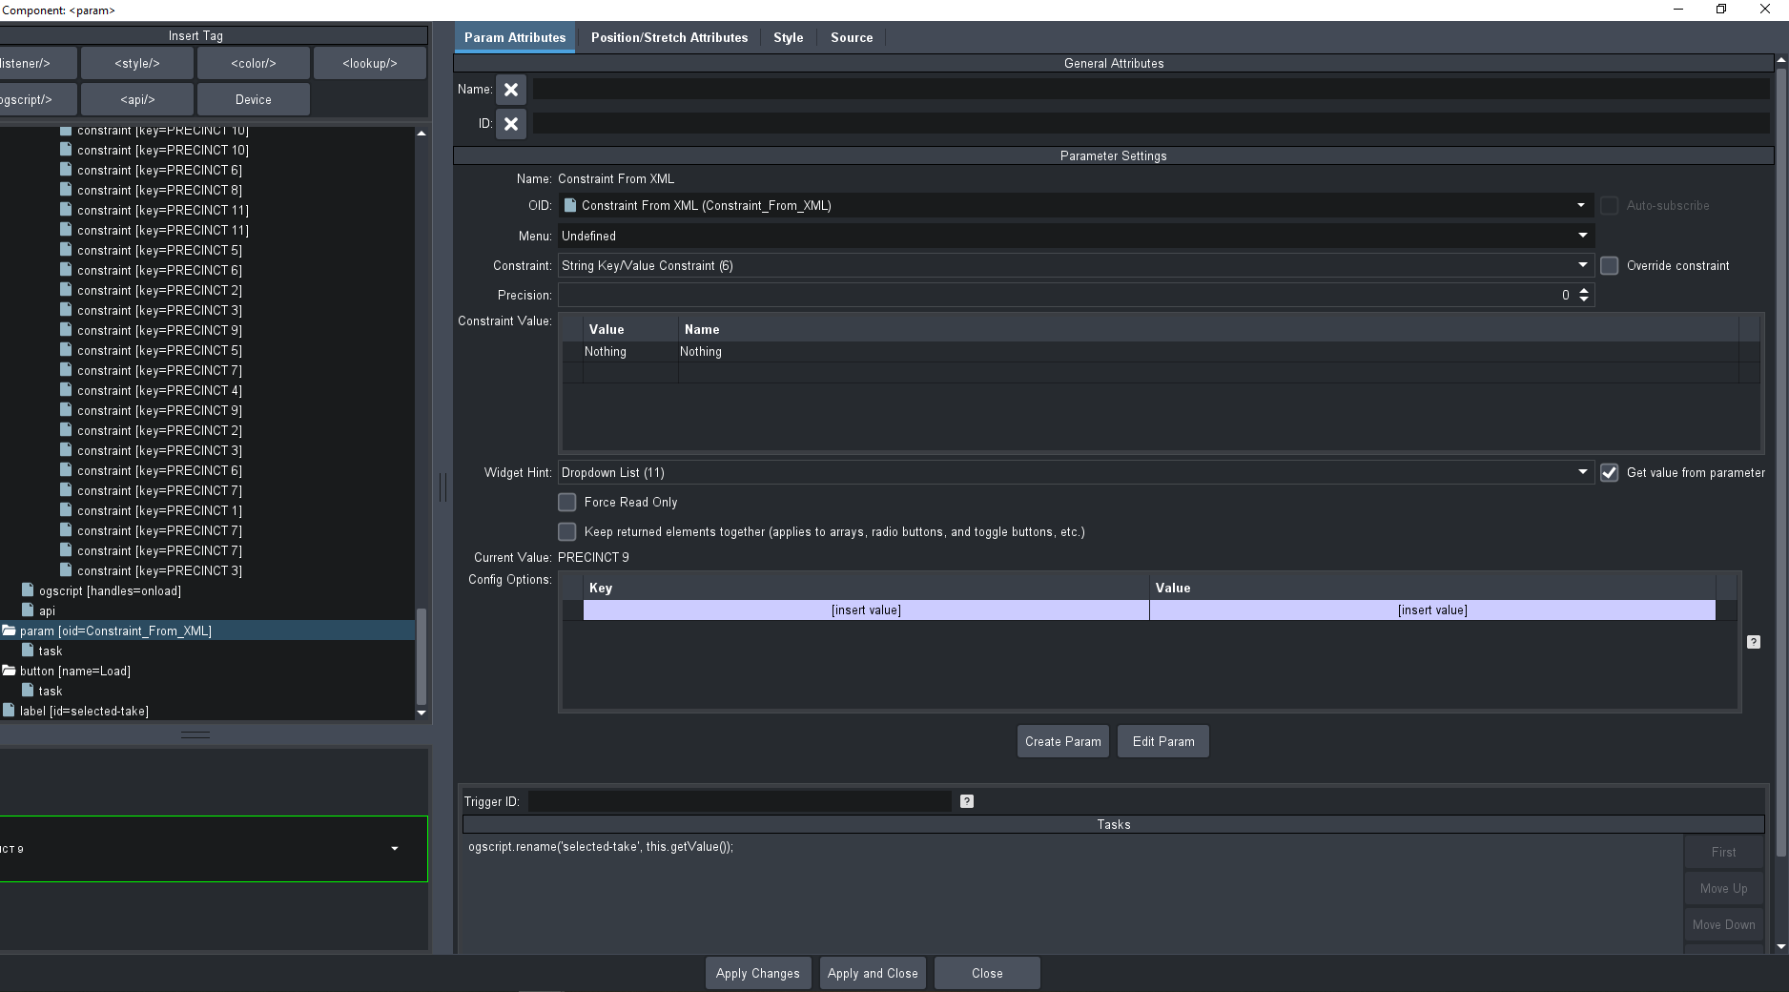Enable the Override constraint checkbox
Screen dimensions: 1789x992
click(1610, 266)
